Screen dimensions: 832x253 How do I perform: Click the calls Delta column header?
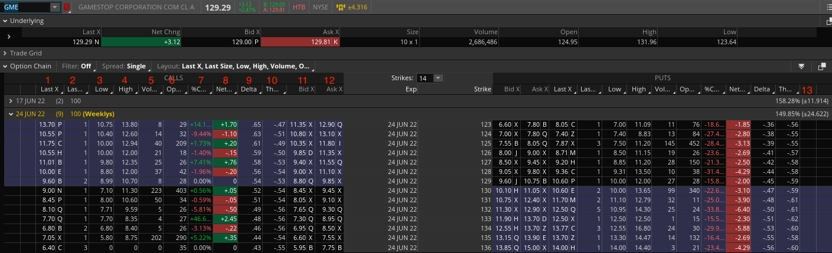(248, 90)
